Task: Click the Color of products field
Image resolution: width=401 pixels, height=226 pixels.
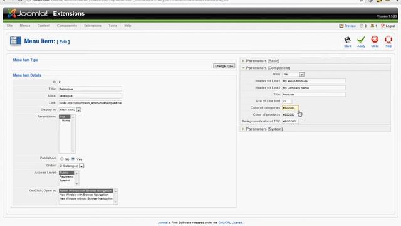Action: point(290,114)
